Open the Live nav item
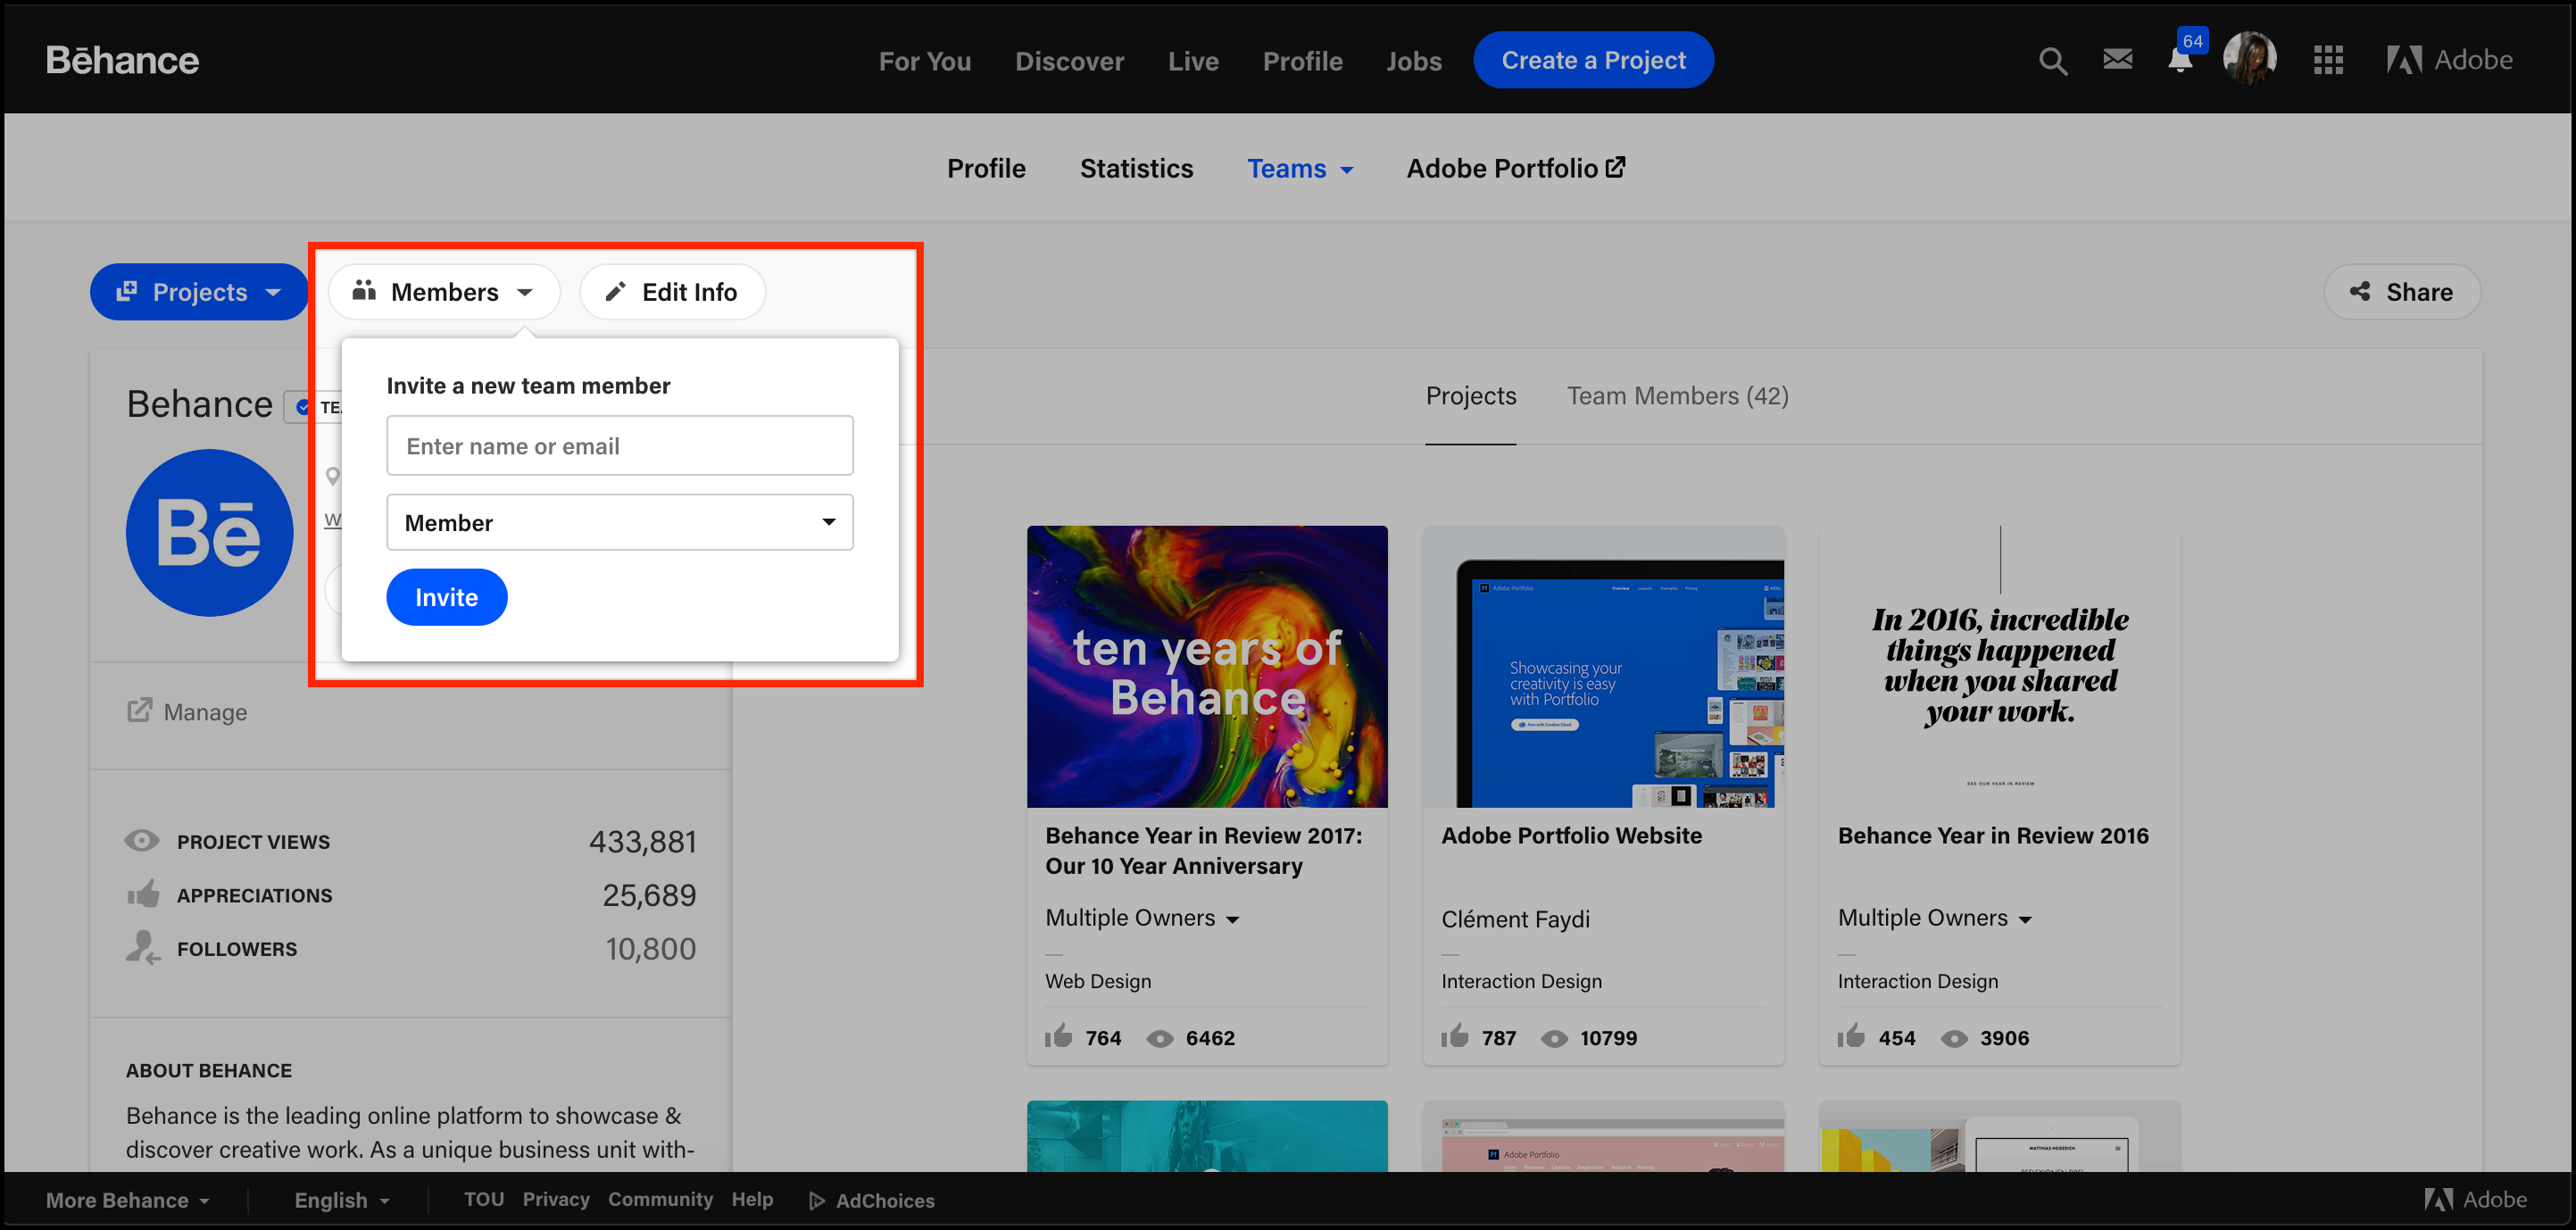 coord(1193,61)
